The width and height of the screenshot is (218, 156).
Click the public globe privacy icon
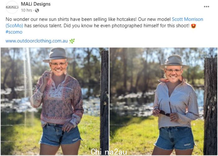37,10
